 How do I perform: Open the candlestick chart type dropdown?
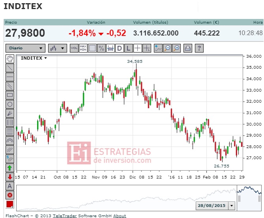point(58,48)
